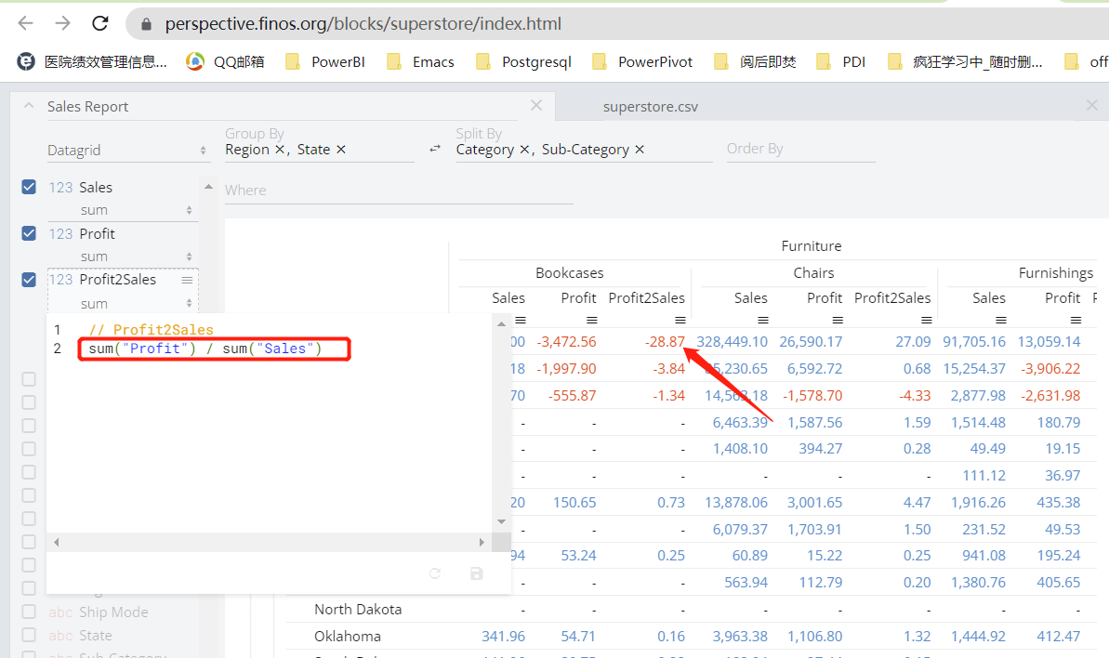Screen dimensions: 1109x658
Task: Open Chairs Profit column menu
Action: (838, 320)
